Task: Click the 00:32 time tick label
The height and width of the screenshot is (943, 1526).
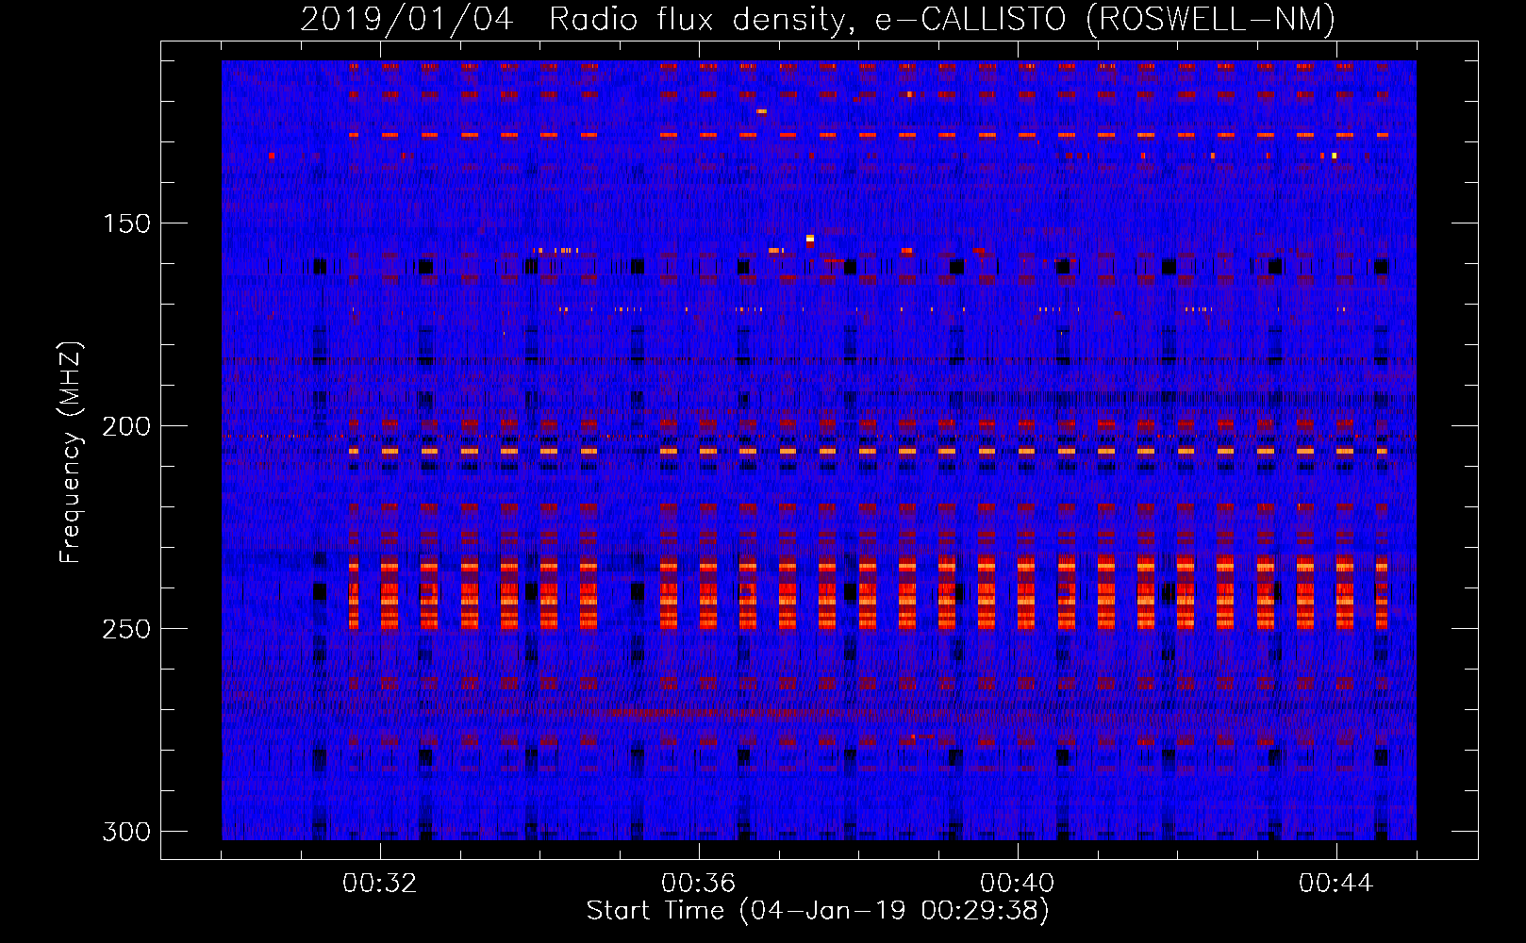Action: point(380,884)
